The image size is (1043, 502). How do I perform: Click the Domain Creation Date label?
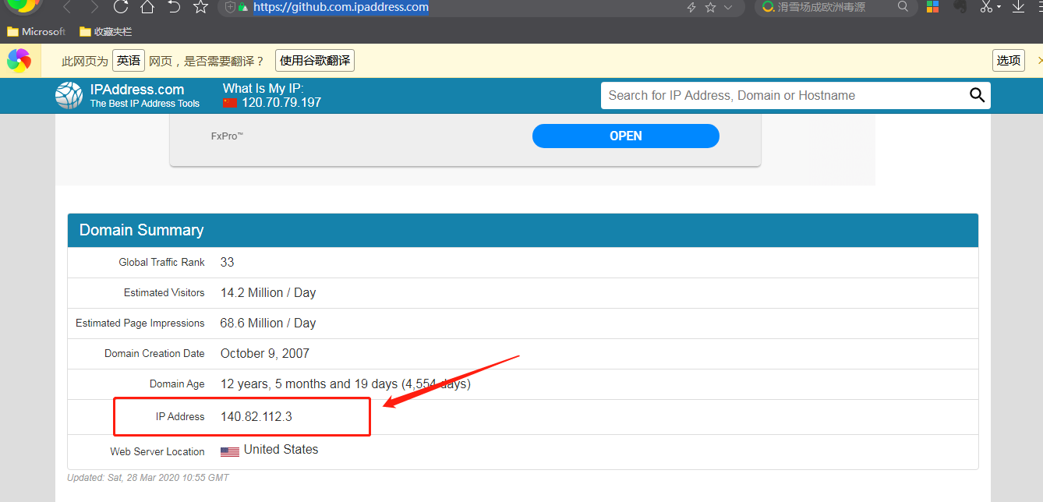click(x=154, y=353)
